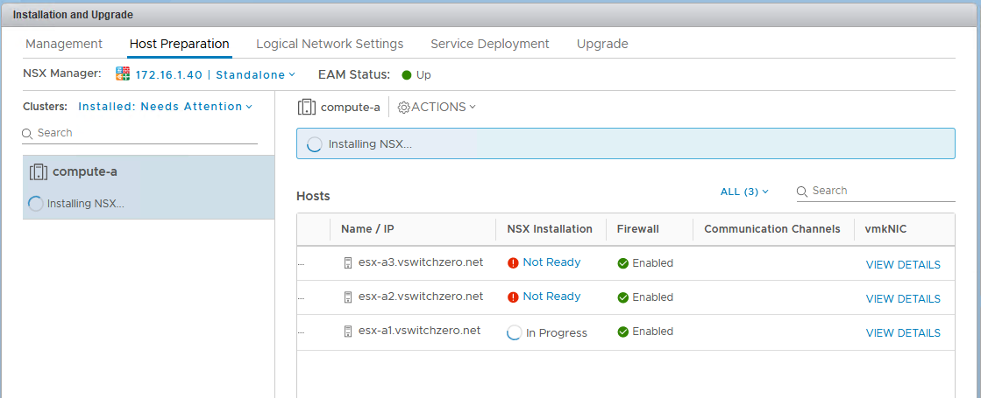
Task: Click the ACTIONS gear icon
Action: (403, 107)
